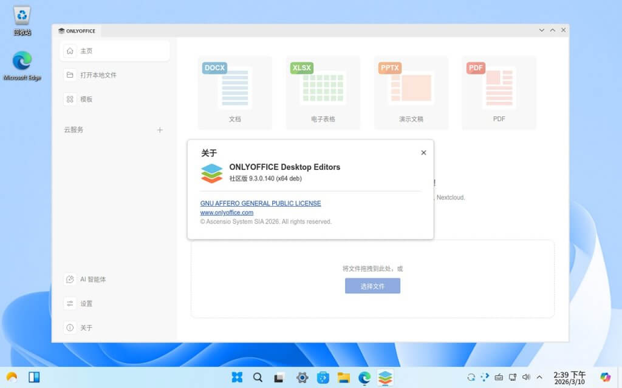622x388 pixels.
Task: Click the sync tray icon
Action: [x=471, y=377]
